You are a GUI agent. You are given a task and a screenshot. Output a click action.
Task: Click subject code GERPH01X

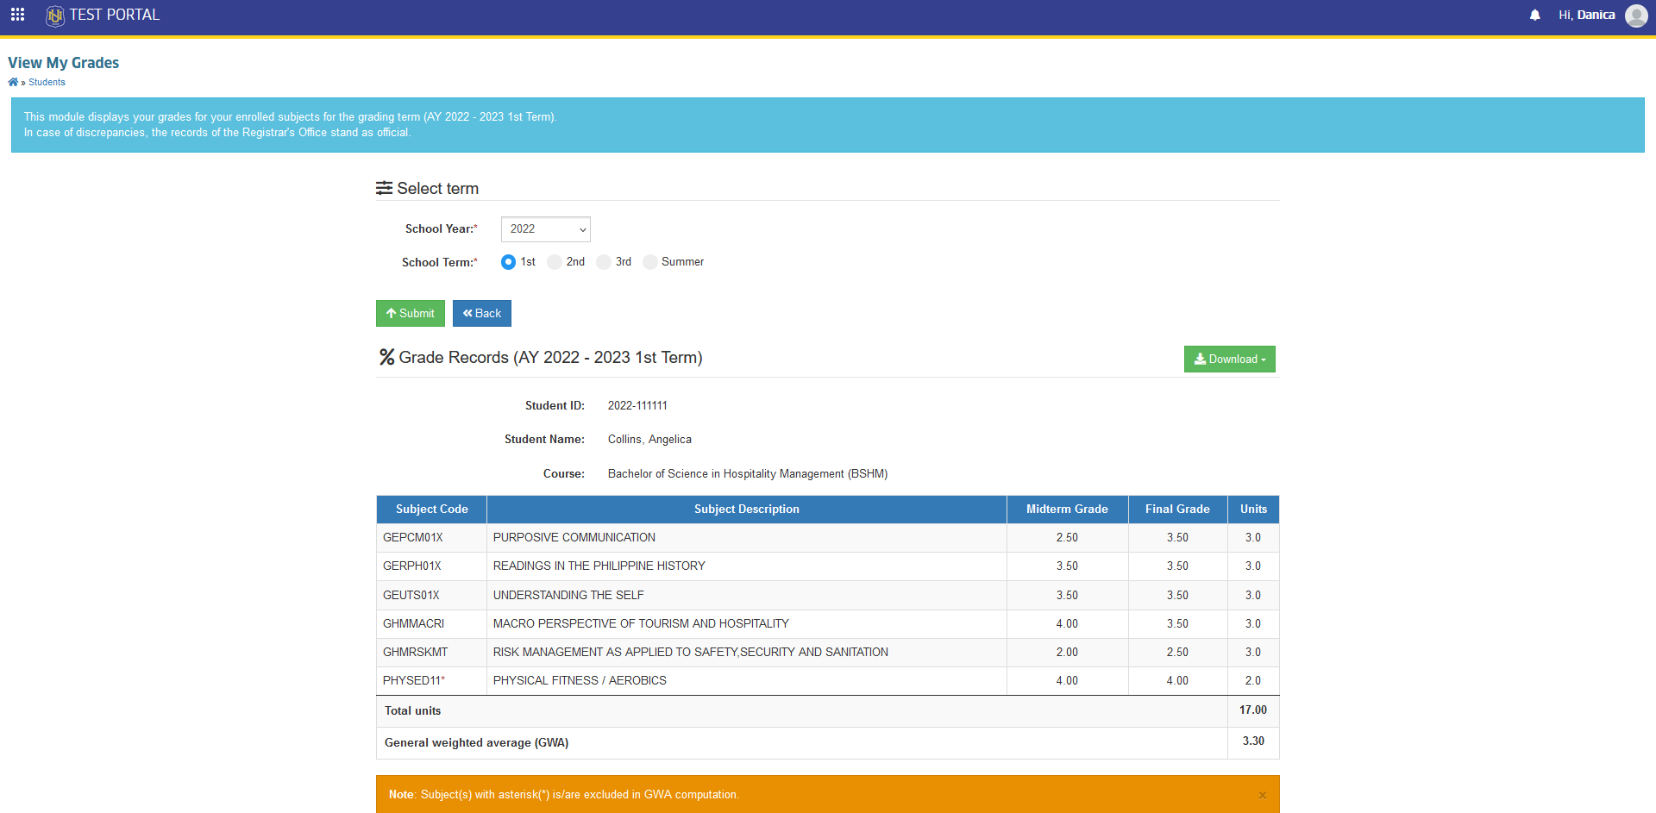(412, 566)
